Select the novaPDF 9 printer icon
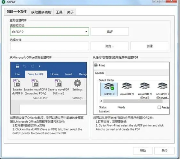Viewport: 181px width, 159px height. pyautogui.click(x=127, y=86)
